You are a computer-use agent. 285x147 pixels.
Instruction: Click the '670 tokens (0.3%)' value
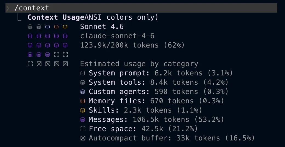187,101
